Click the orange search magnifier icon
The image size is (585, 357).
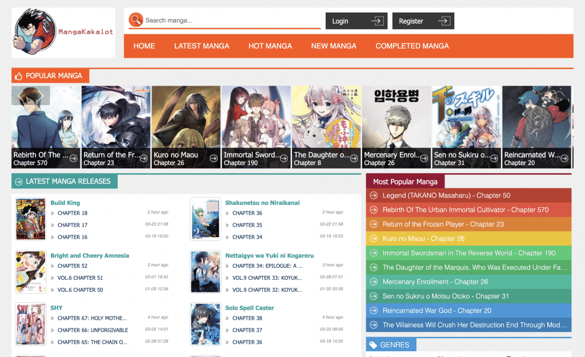click(x=135, y=20)
